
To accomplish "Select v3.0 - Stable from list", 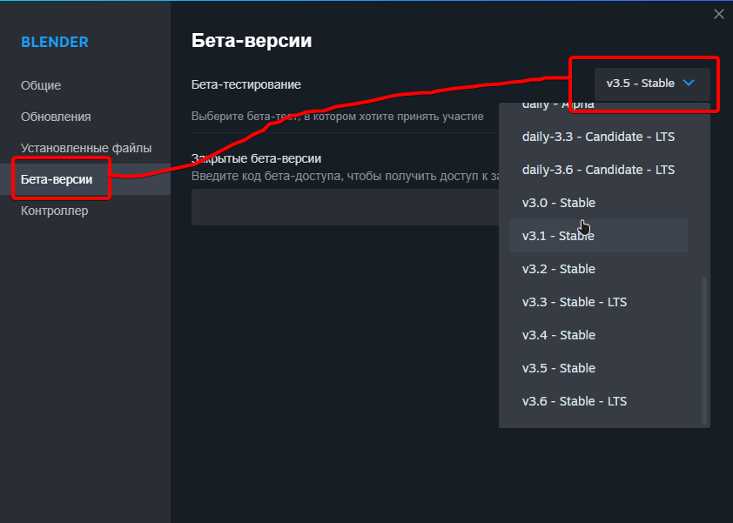I will (598, 203).
